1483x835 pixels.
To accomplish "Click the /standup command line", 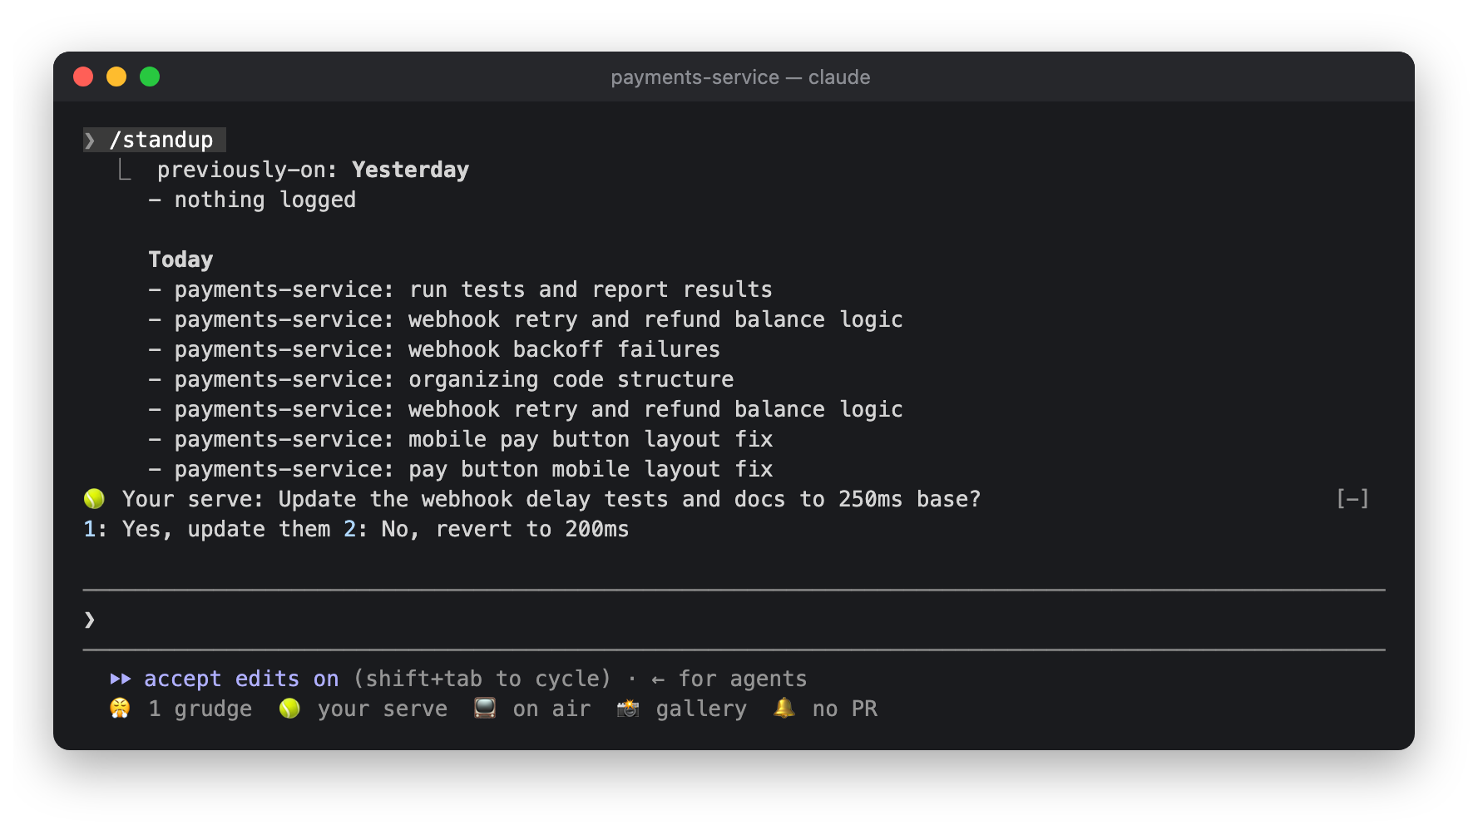I will click(x=155, y=140).
